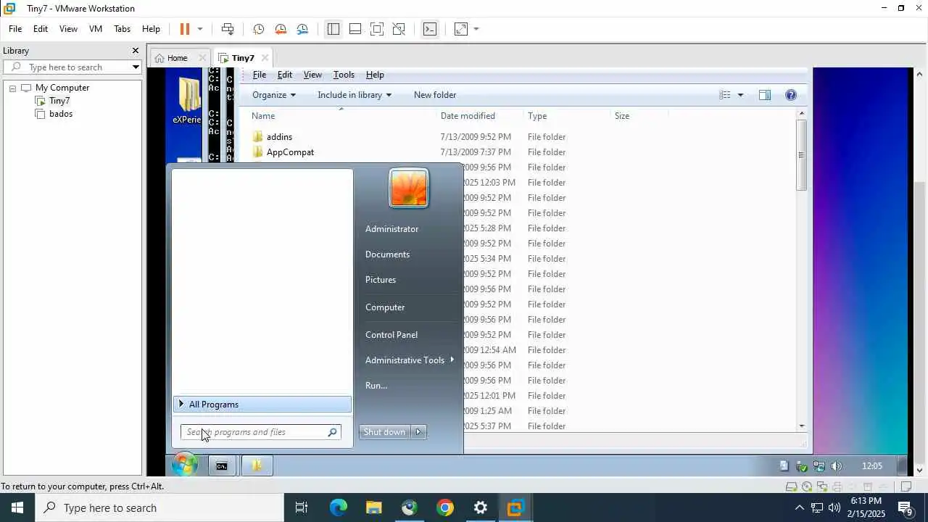Select bados in the library tree
The image size is (928, 522).
click(x=61, y=114)
